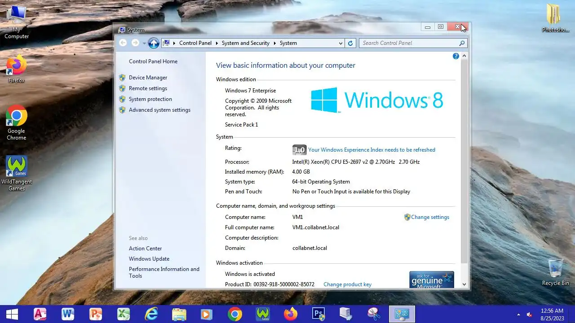Viewport: 575px width, 323px height.
Task: Click Change product key link
Action: (x=347, y=284)
